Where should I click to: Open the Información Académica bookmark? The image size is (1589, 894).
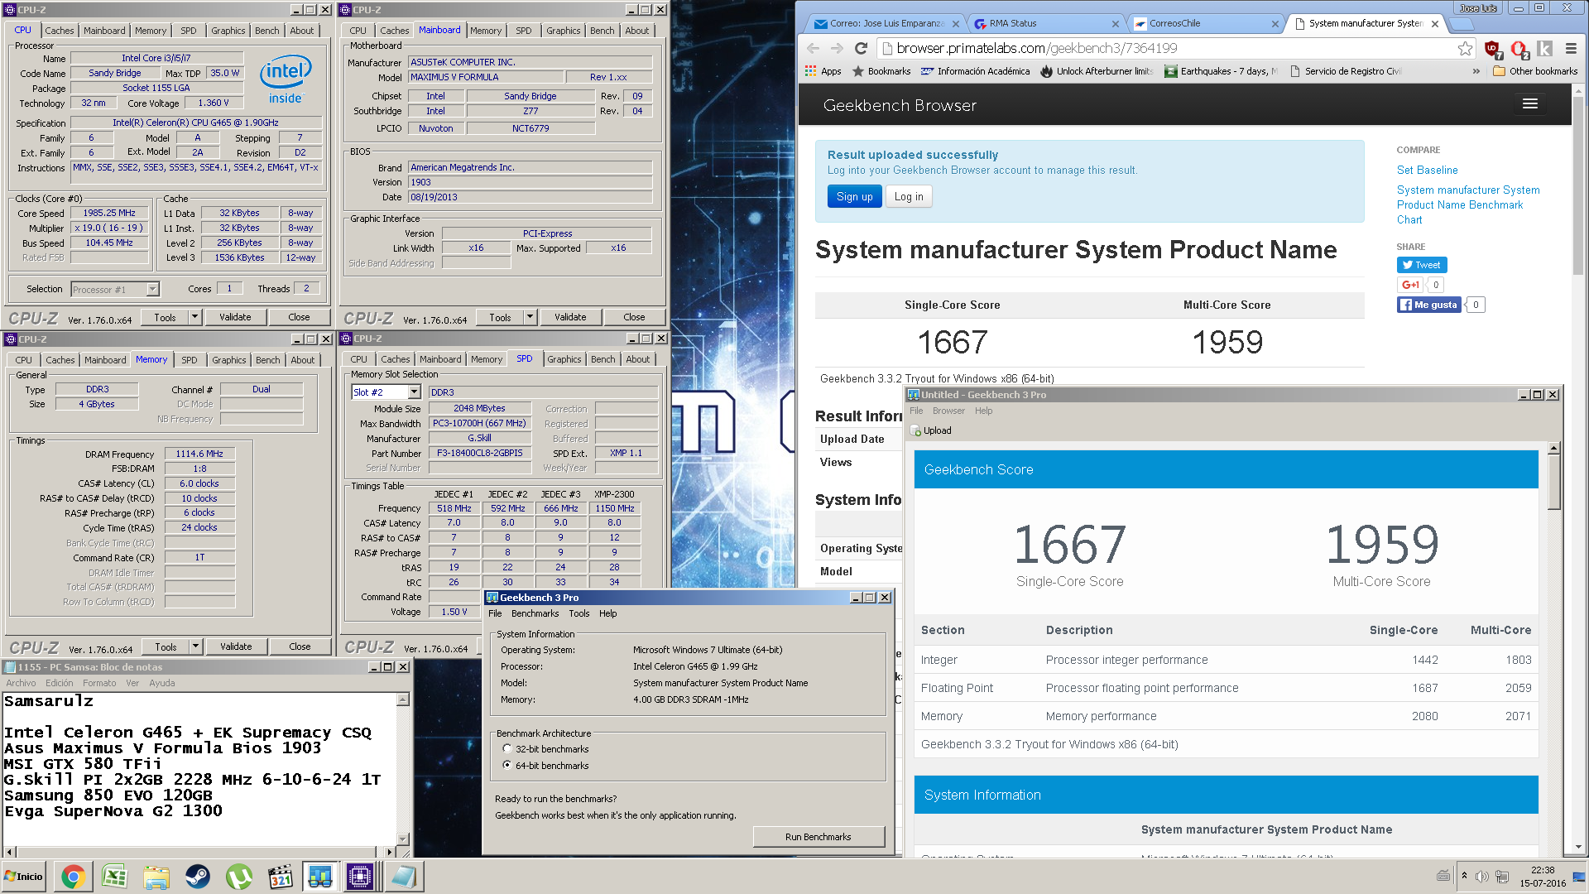pos(976,71)
